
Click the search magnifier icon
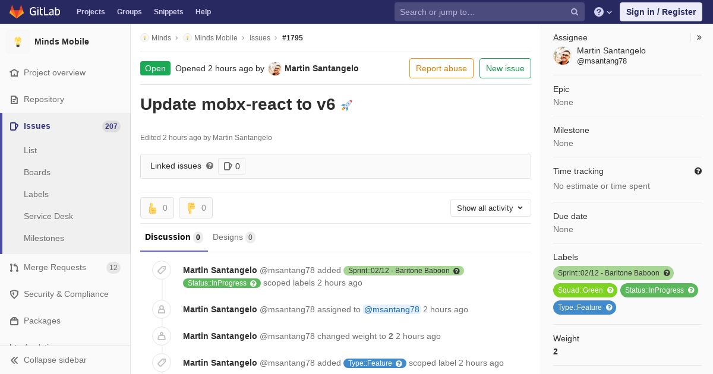[575, 12]
